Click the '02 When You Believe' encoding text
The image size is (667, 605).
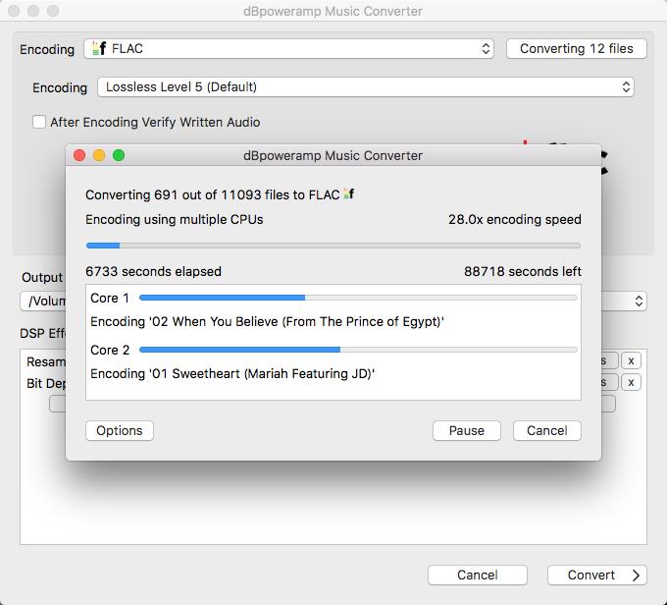coord(267,322)
